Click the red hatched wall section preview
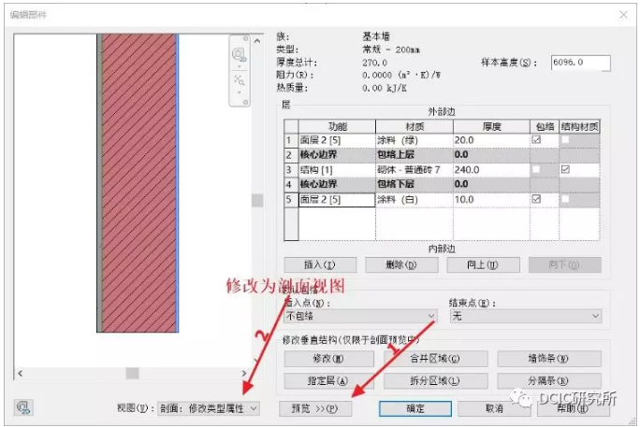Viewport: 640px width, 427px height. 138,182
